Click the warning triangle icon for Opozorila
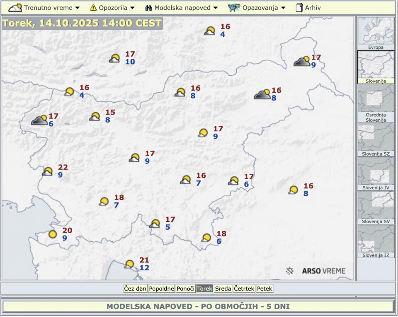The height and width of the screenshot is (317, 398). 93,7
